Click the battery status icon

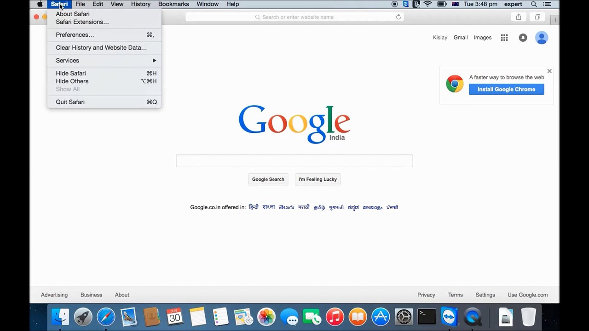(442, 4)
